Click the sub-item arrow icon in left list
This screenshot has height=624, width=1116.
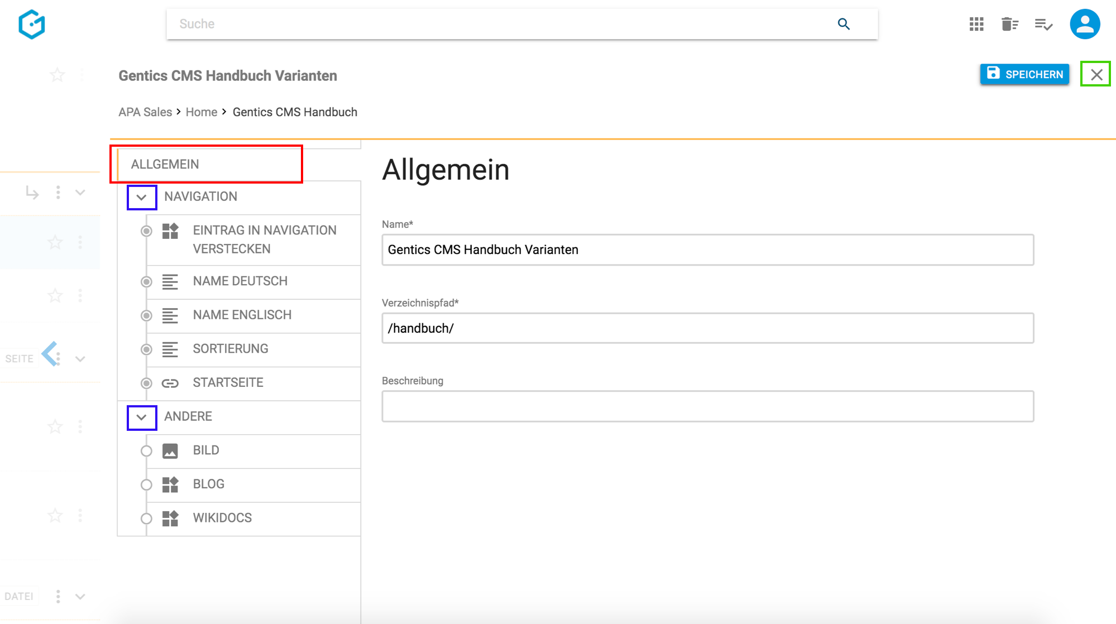point(32,193)
